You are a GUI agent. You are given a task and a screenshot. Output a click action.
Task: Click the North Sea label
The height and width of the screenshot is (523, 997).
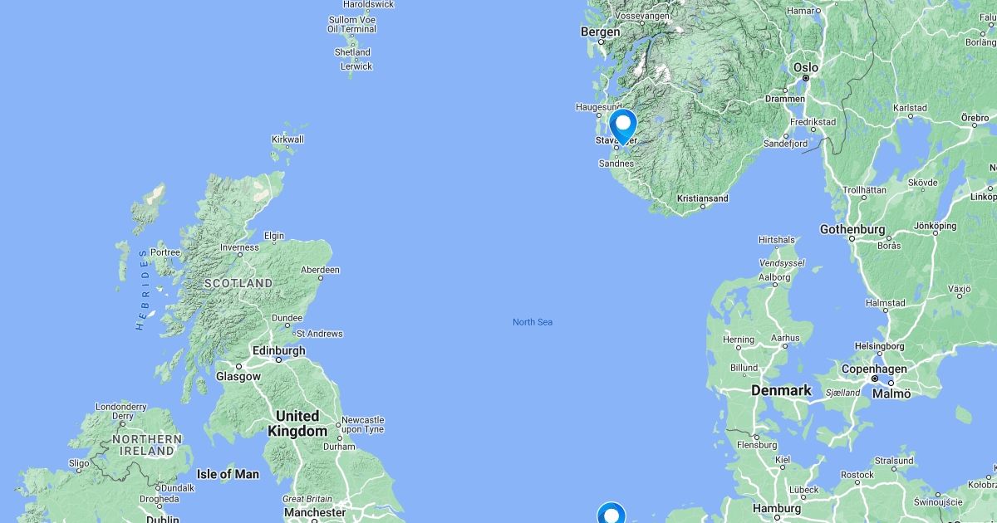(533, 322)
